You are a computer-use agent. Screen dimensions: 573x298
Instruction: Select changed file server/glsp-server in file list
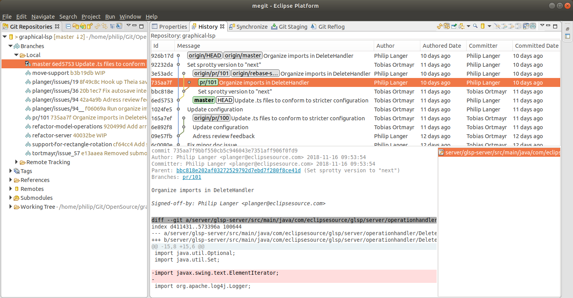click(499, 152)
